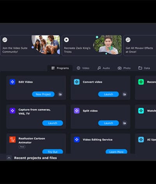Click the Video Editing Service title text
Screen dimensions: 156x184
[97, 140]
